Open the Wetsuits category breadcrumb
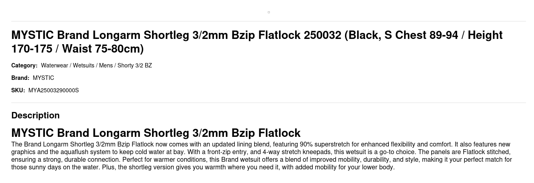The image size is (534, 183). pos(84,65)
